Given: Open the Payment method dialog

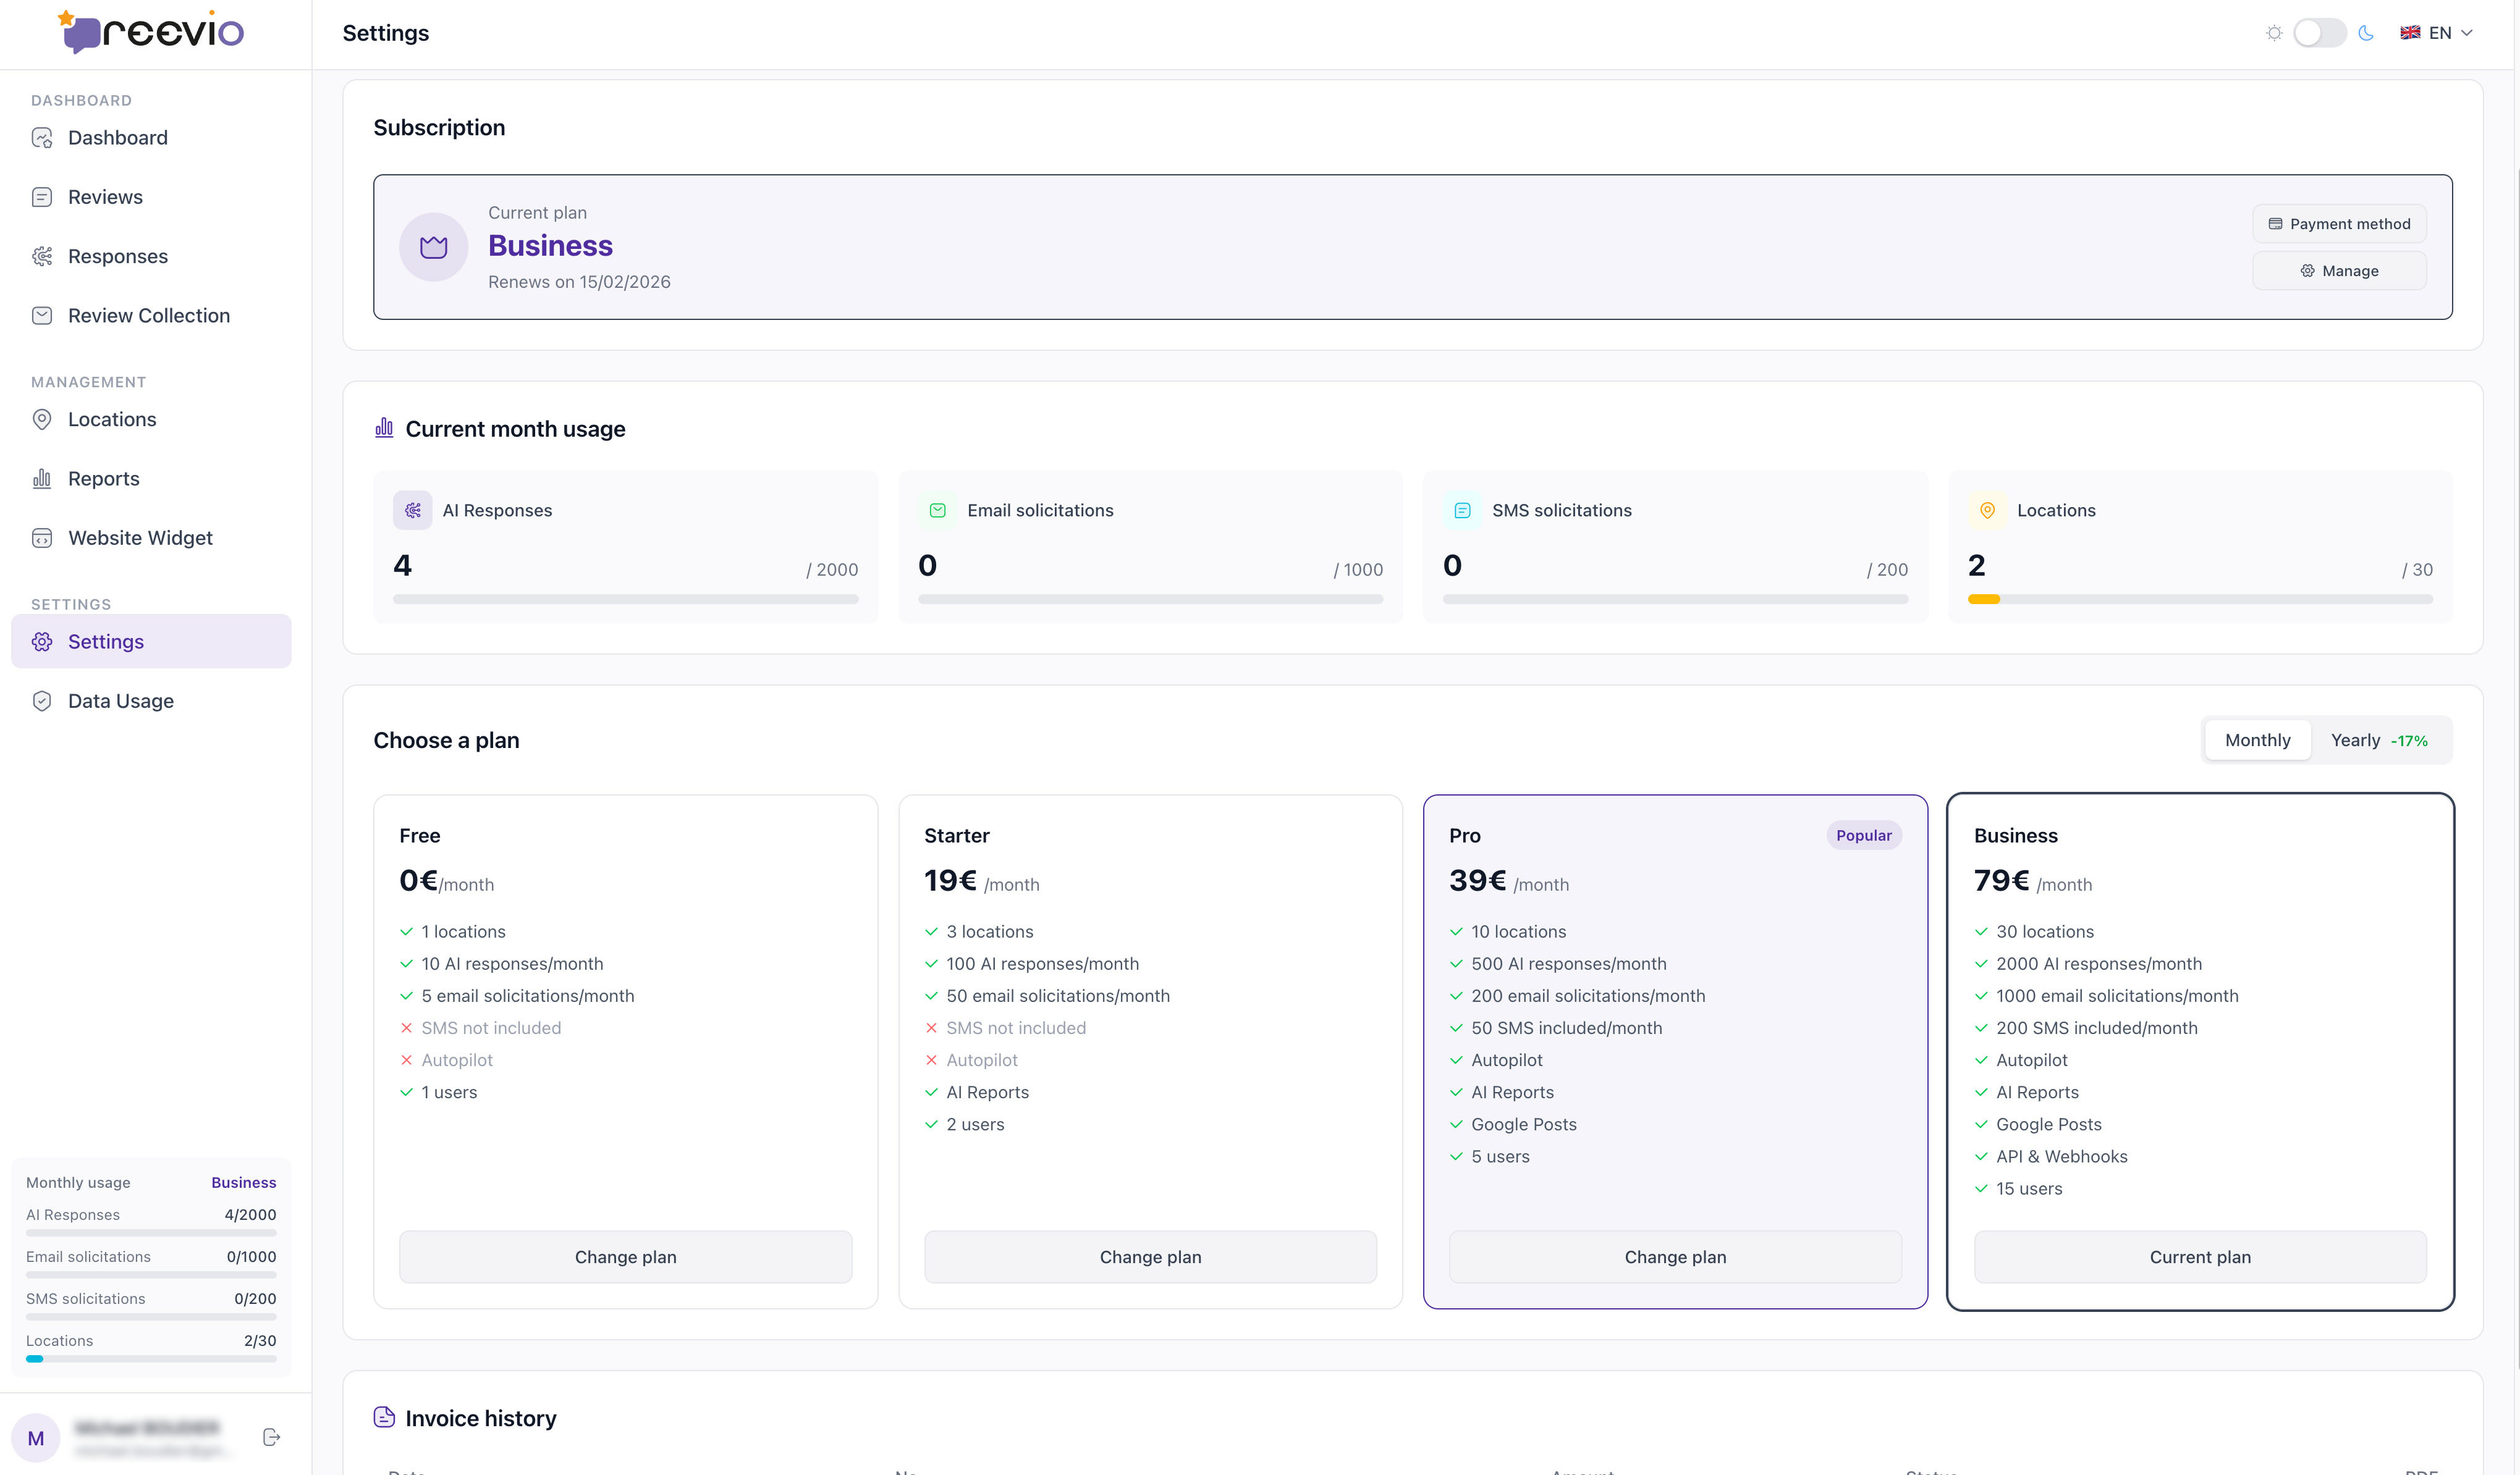Looking at the screenshot, I should coord(2339,223).
